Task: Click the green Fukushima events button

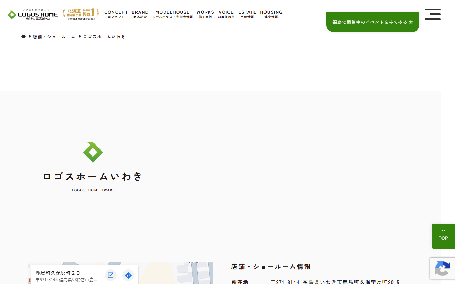Action: 373,22
